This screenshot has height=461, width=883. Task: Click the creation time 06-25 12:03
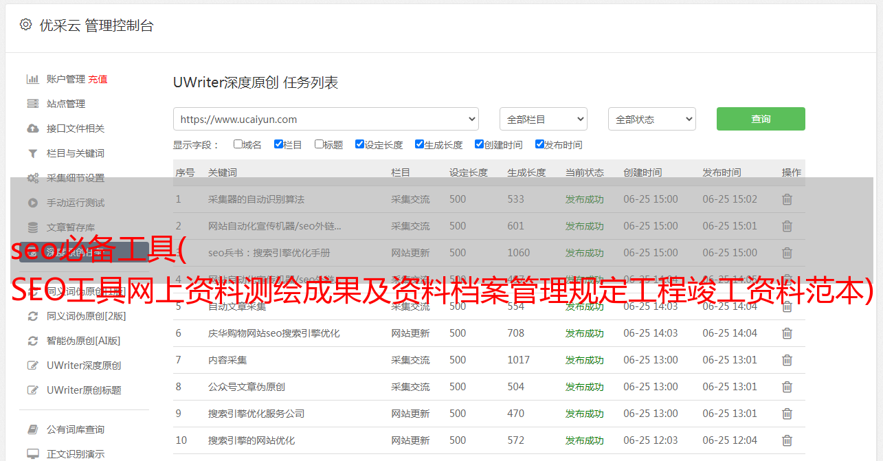651,440
